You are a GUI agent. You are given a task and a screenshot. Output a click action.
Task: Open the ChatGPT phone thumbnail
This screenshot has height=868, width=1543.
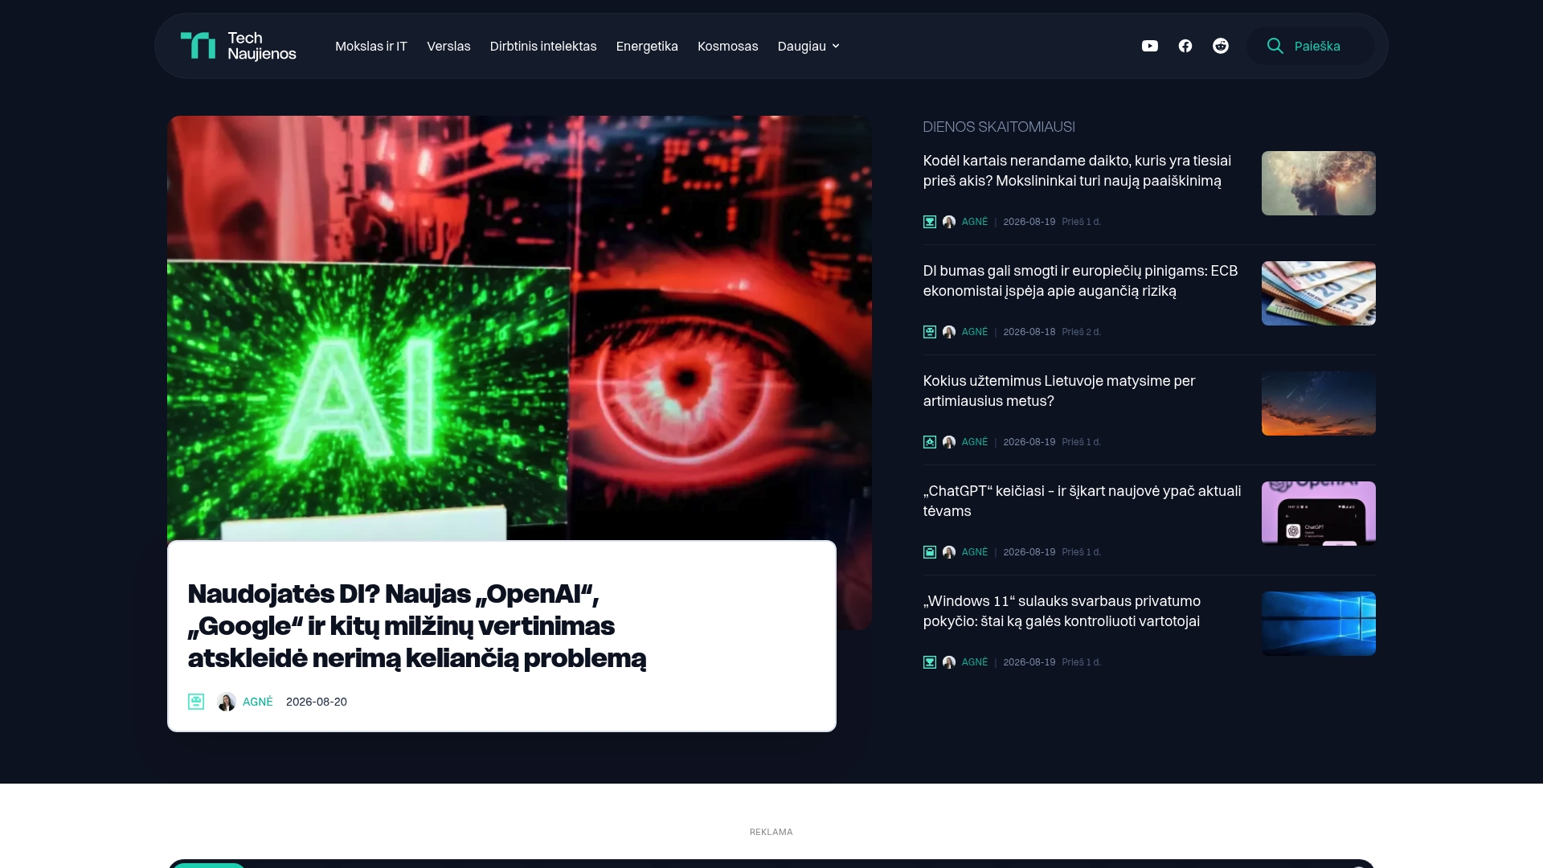point(1318,514)
